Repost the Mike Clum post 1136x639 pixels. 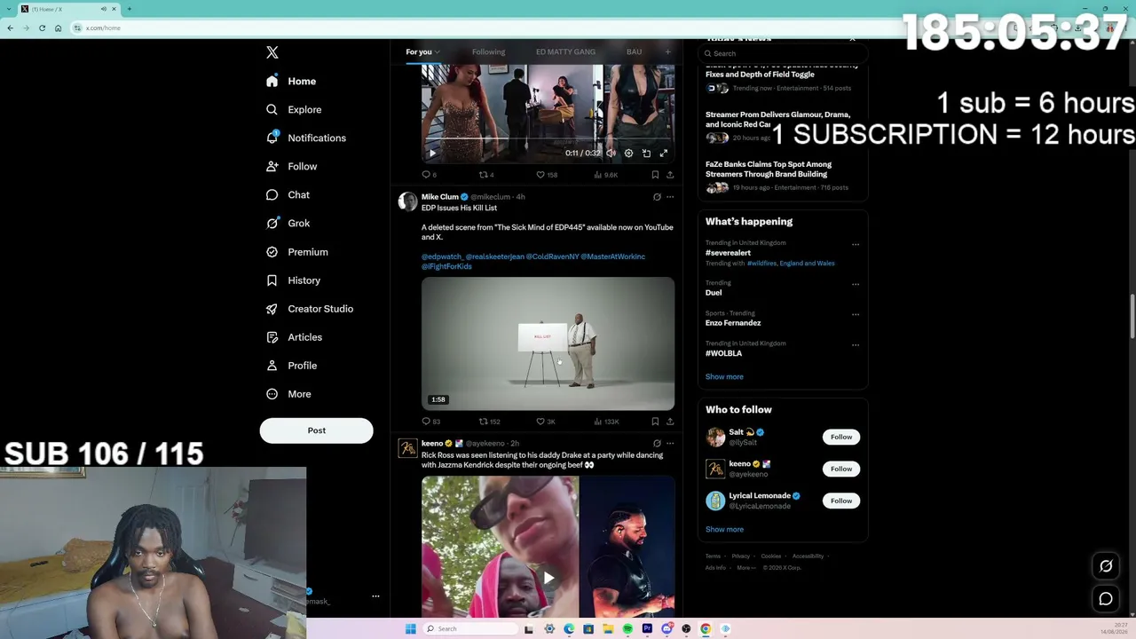click(490, 422)
